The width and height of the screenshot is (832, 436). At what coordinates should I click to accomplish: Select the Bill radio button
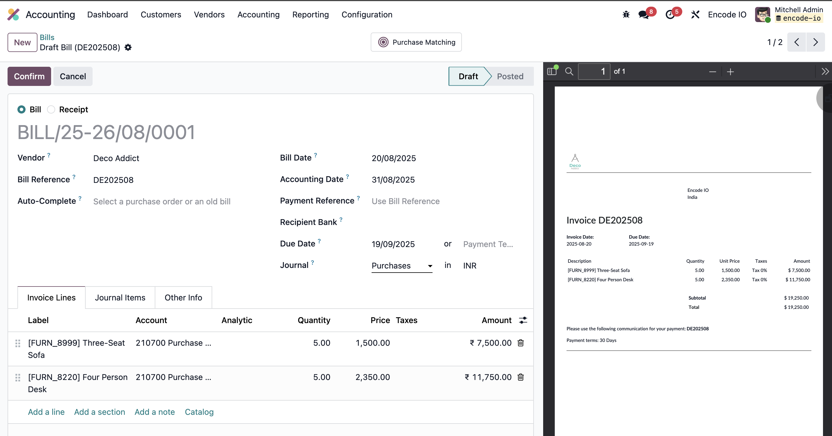22,109
